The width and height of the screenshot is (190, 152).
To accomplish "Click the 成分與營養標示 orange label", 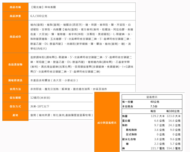I will (x=107, y=123).
